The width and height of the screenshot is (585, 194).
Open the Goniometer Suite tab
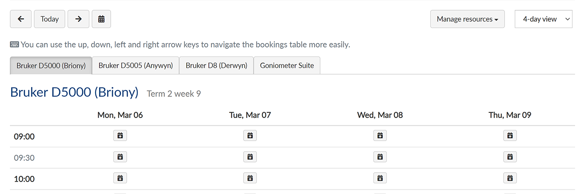(287, 65)
